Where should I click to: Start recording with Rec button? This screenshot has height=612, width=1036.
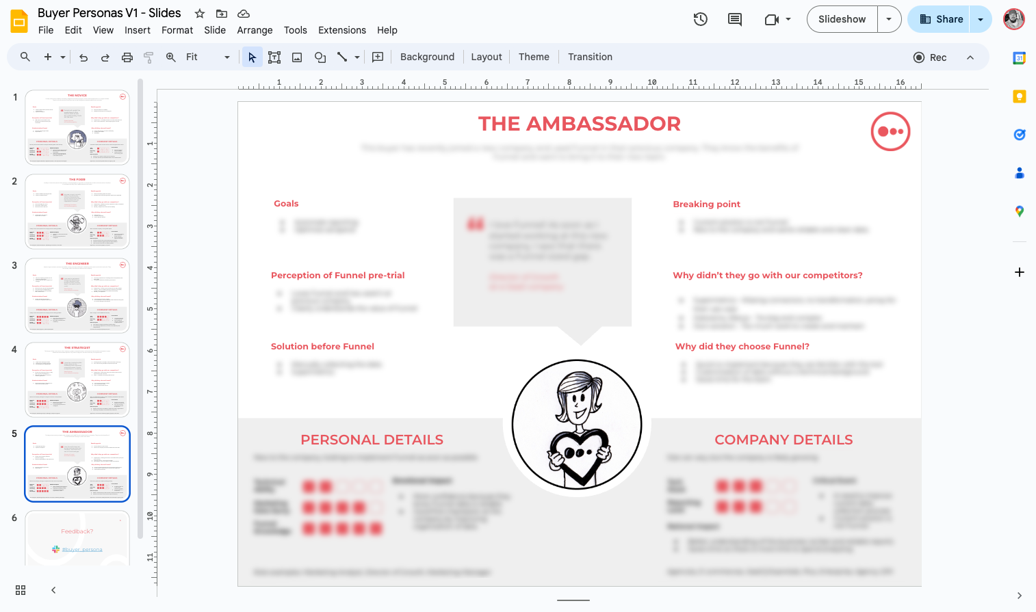click(930, 57)
